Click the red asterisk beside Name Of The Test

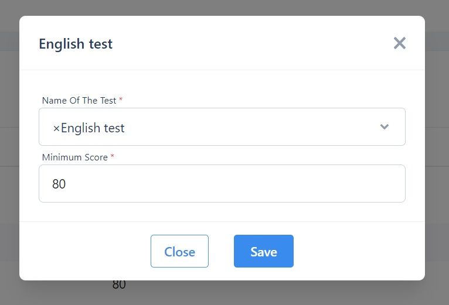click(x=121, y=100)
